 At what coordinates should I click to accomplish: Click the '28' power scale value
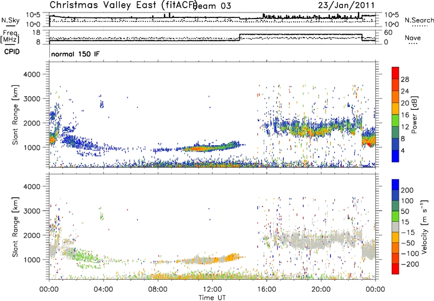(405, 79)
